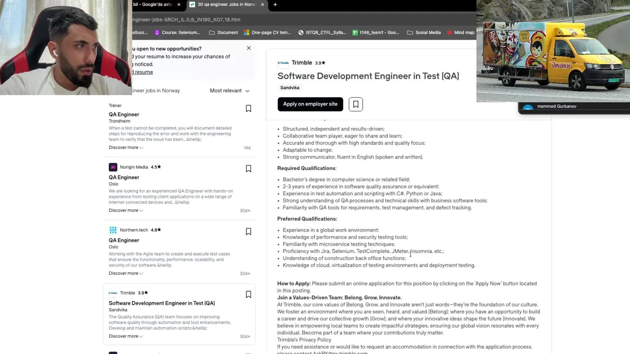Click the Trimble's Privacy Policy text

pyautogui.click(x=304, y=340)
